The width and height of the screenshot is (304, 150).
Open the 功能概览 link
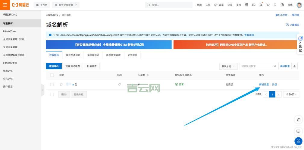293,25
